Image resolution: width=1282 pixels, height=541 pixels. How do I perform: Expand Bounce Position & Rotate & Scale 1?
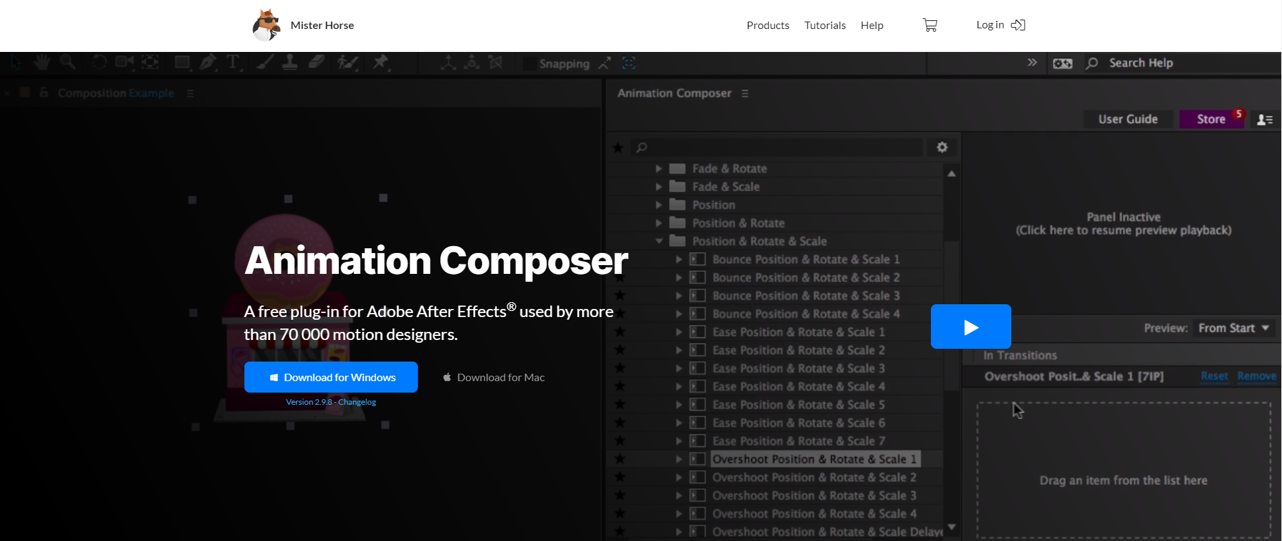click(x=679, y=260)
